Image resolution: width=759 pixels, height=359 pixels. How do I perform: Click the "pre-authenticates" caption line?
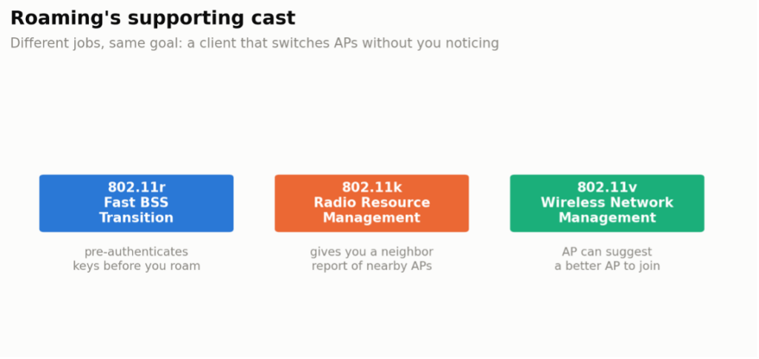coord(136,252)
